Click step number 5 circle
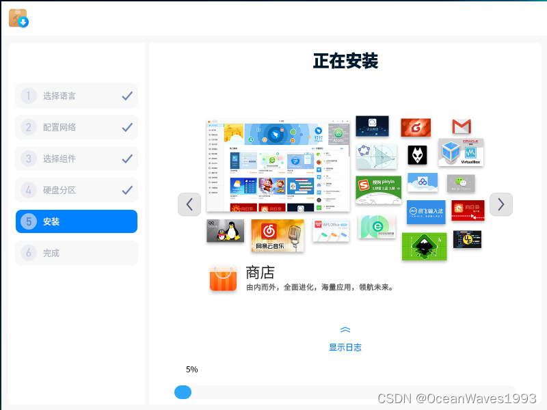The height and width of the screenshot is (410, 547). (x=29, y=221)
